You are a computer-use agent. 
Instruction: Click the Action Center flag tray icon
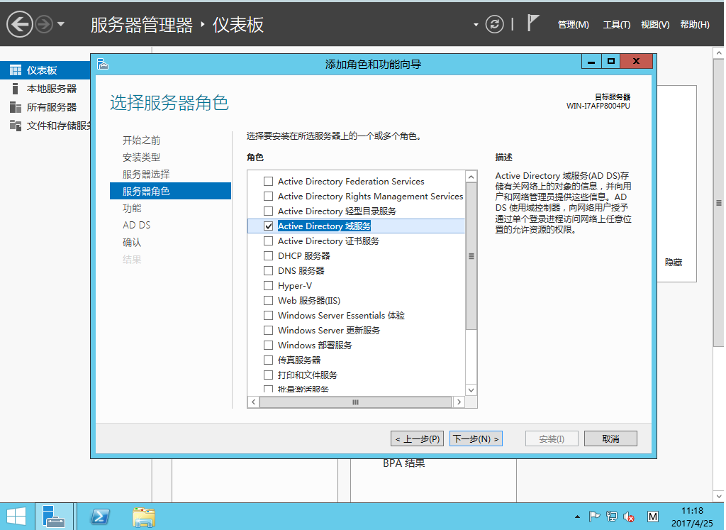[594, 516]
